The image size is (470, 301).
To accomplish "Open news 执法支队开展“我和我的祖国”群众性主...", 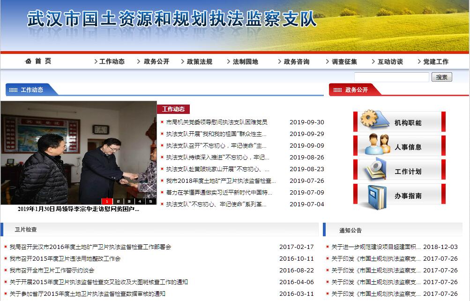I will pos(216,134).
